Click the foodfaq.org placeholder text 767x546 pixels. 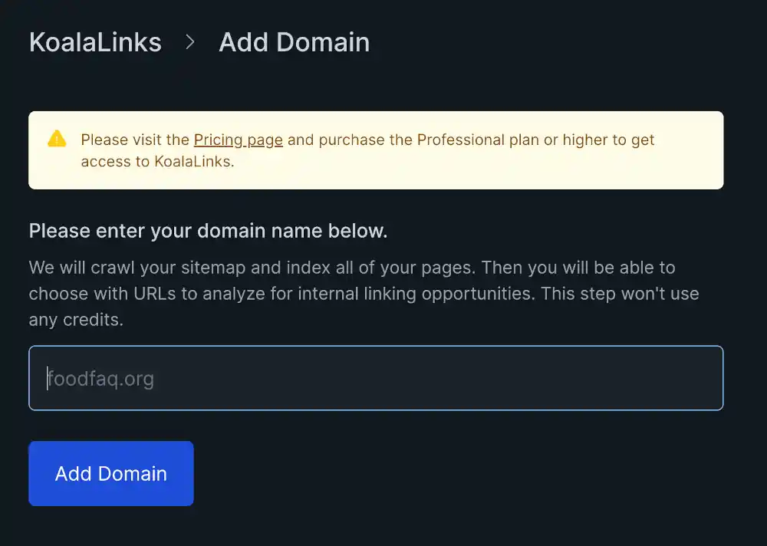click(x=100, y=379)
